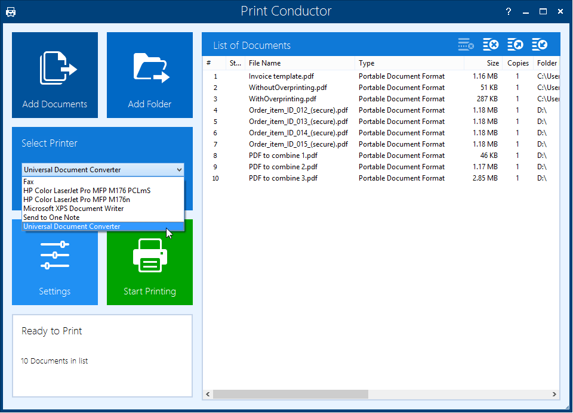Choose HP Color LaserJet Pro MFP M176 PCLmS
The width and height of the screenshot is (573, 413).
[103, 191]
